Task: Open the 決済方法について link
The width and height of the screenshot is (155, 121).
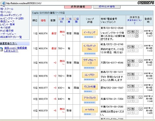Action: pos(134,22)
